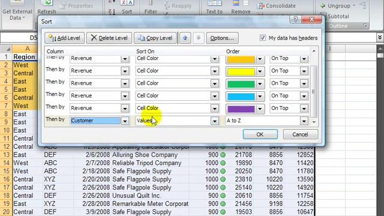Click the yellow color swatch
The image size is (384, 216).
241,71
